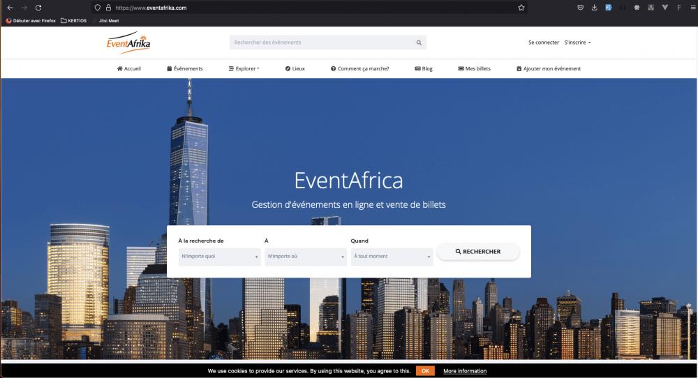The width and height of the screenshot is (698, 378).
Task: Click the question mark icon beside Comment ça marche
Action: (333, 68)
